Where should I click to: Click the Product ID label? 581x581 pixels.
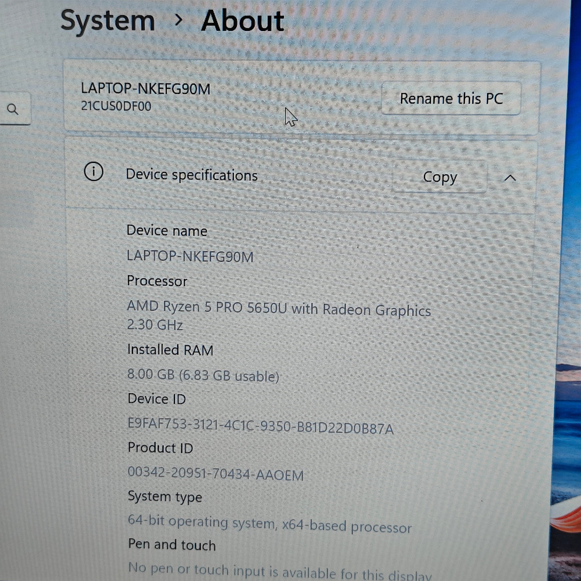coord(160,448)
